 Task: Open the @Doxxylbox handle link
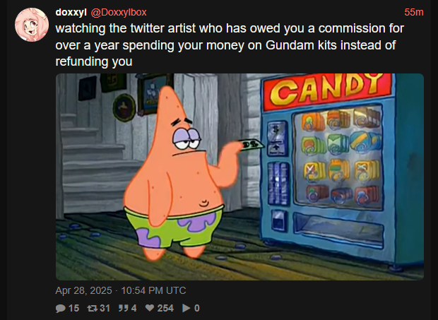click(119, 12)
